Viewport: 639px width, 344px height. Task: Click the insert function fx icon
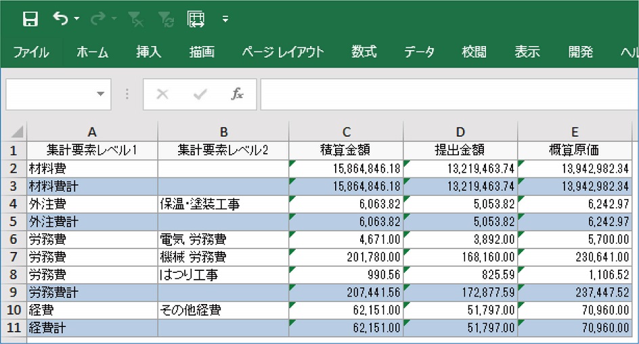(237, 94)
